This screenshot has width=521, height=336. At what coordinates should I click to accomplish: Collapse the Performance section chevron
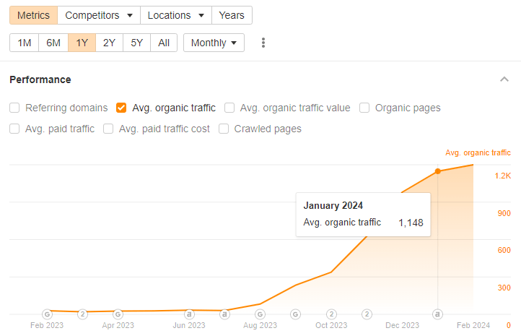pos(504,79)
